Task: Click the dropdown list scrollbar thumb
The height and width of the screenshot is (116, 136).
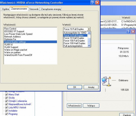Action: tap(89, 41)
